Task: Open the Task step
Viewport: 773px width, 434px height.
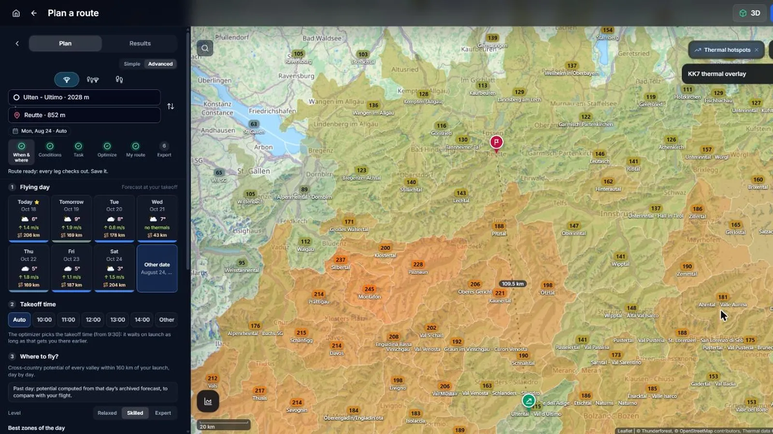Action: [x=78, y=150]
